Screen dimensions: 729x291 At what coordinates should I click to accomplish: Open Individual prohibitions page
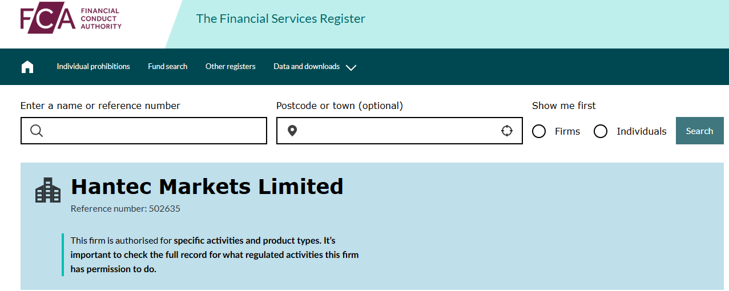pos(93,67)
